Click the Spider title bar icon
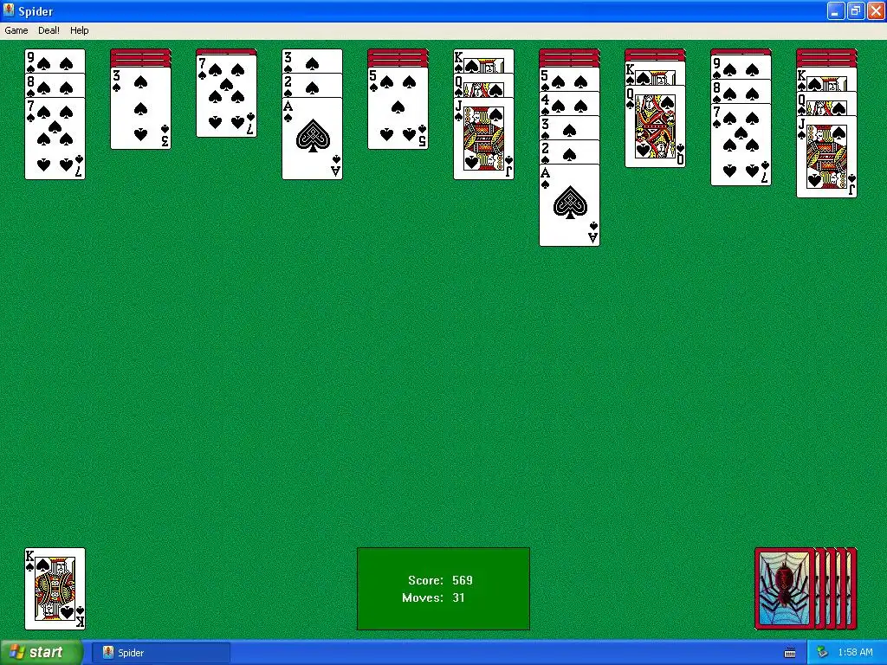This screenshot has height=665, width=887. click(9, 10)
